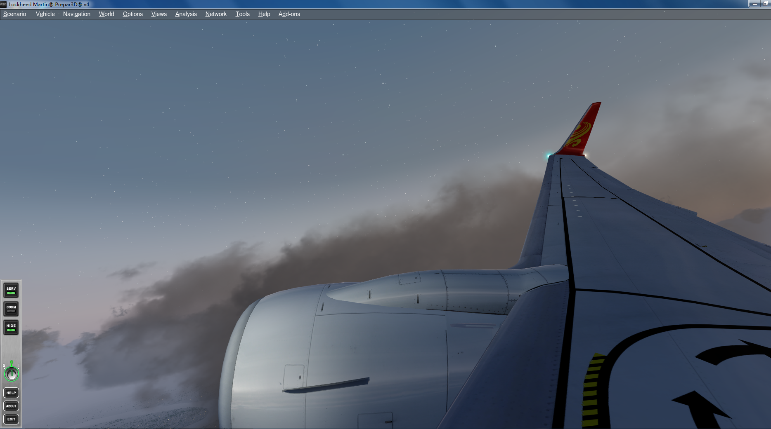Open the Help menu
This screenshot has height=429, width=771.
point(264,14)
